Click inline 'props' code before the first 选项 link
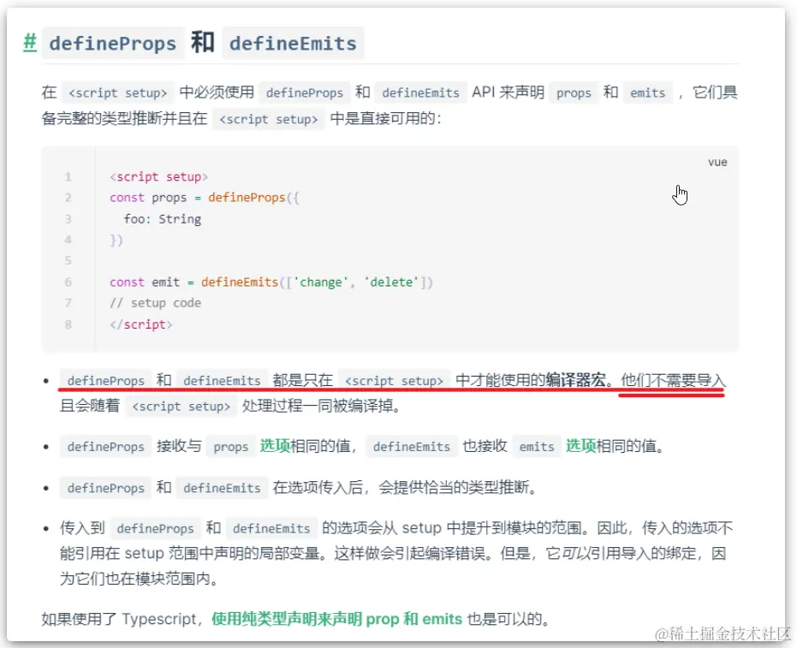Image resolution: width=797 pixels, height=648 pixels. (231, 447)
